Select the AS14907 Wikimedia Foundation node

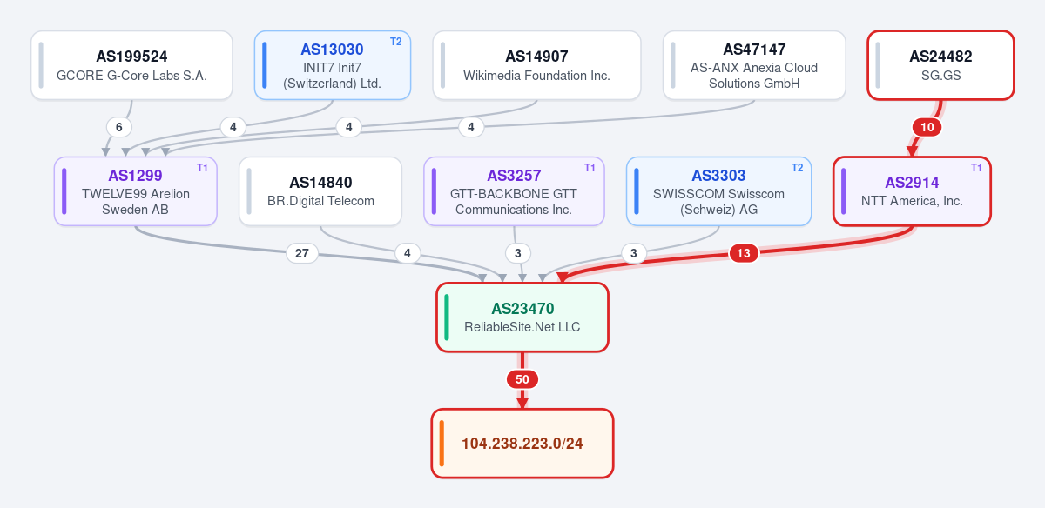536,65
